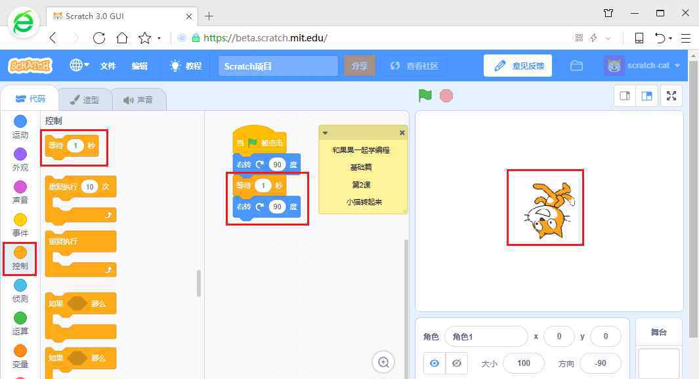
Task: Select the 变量 variables category
Action: (x=20, y=357)
